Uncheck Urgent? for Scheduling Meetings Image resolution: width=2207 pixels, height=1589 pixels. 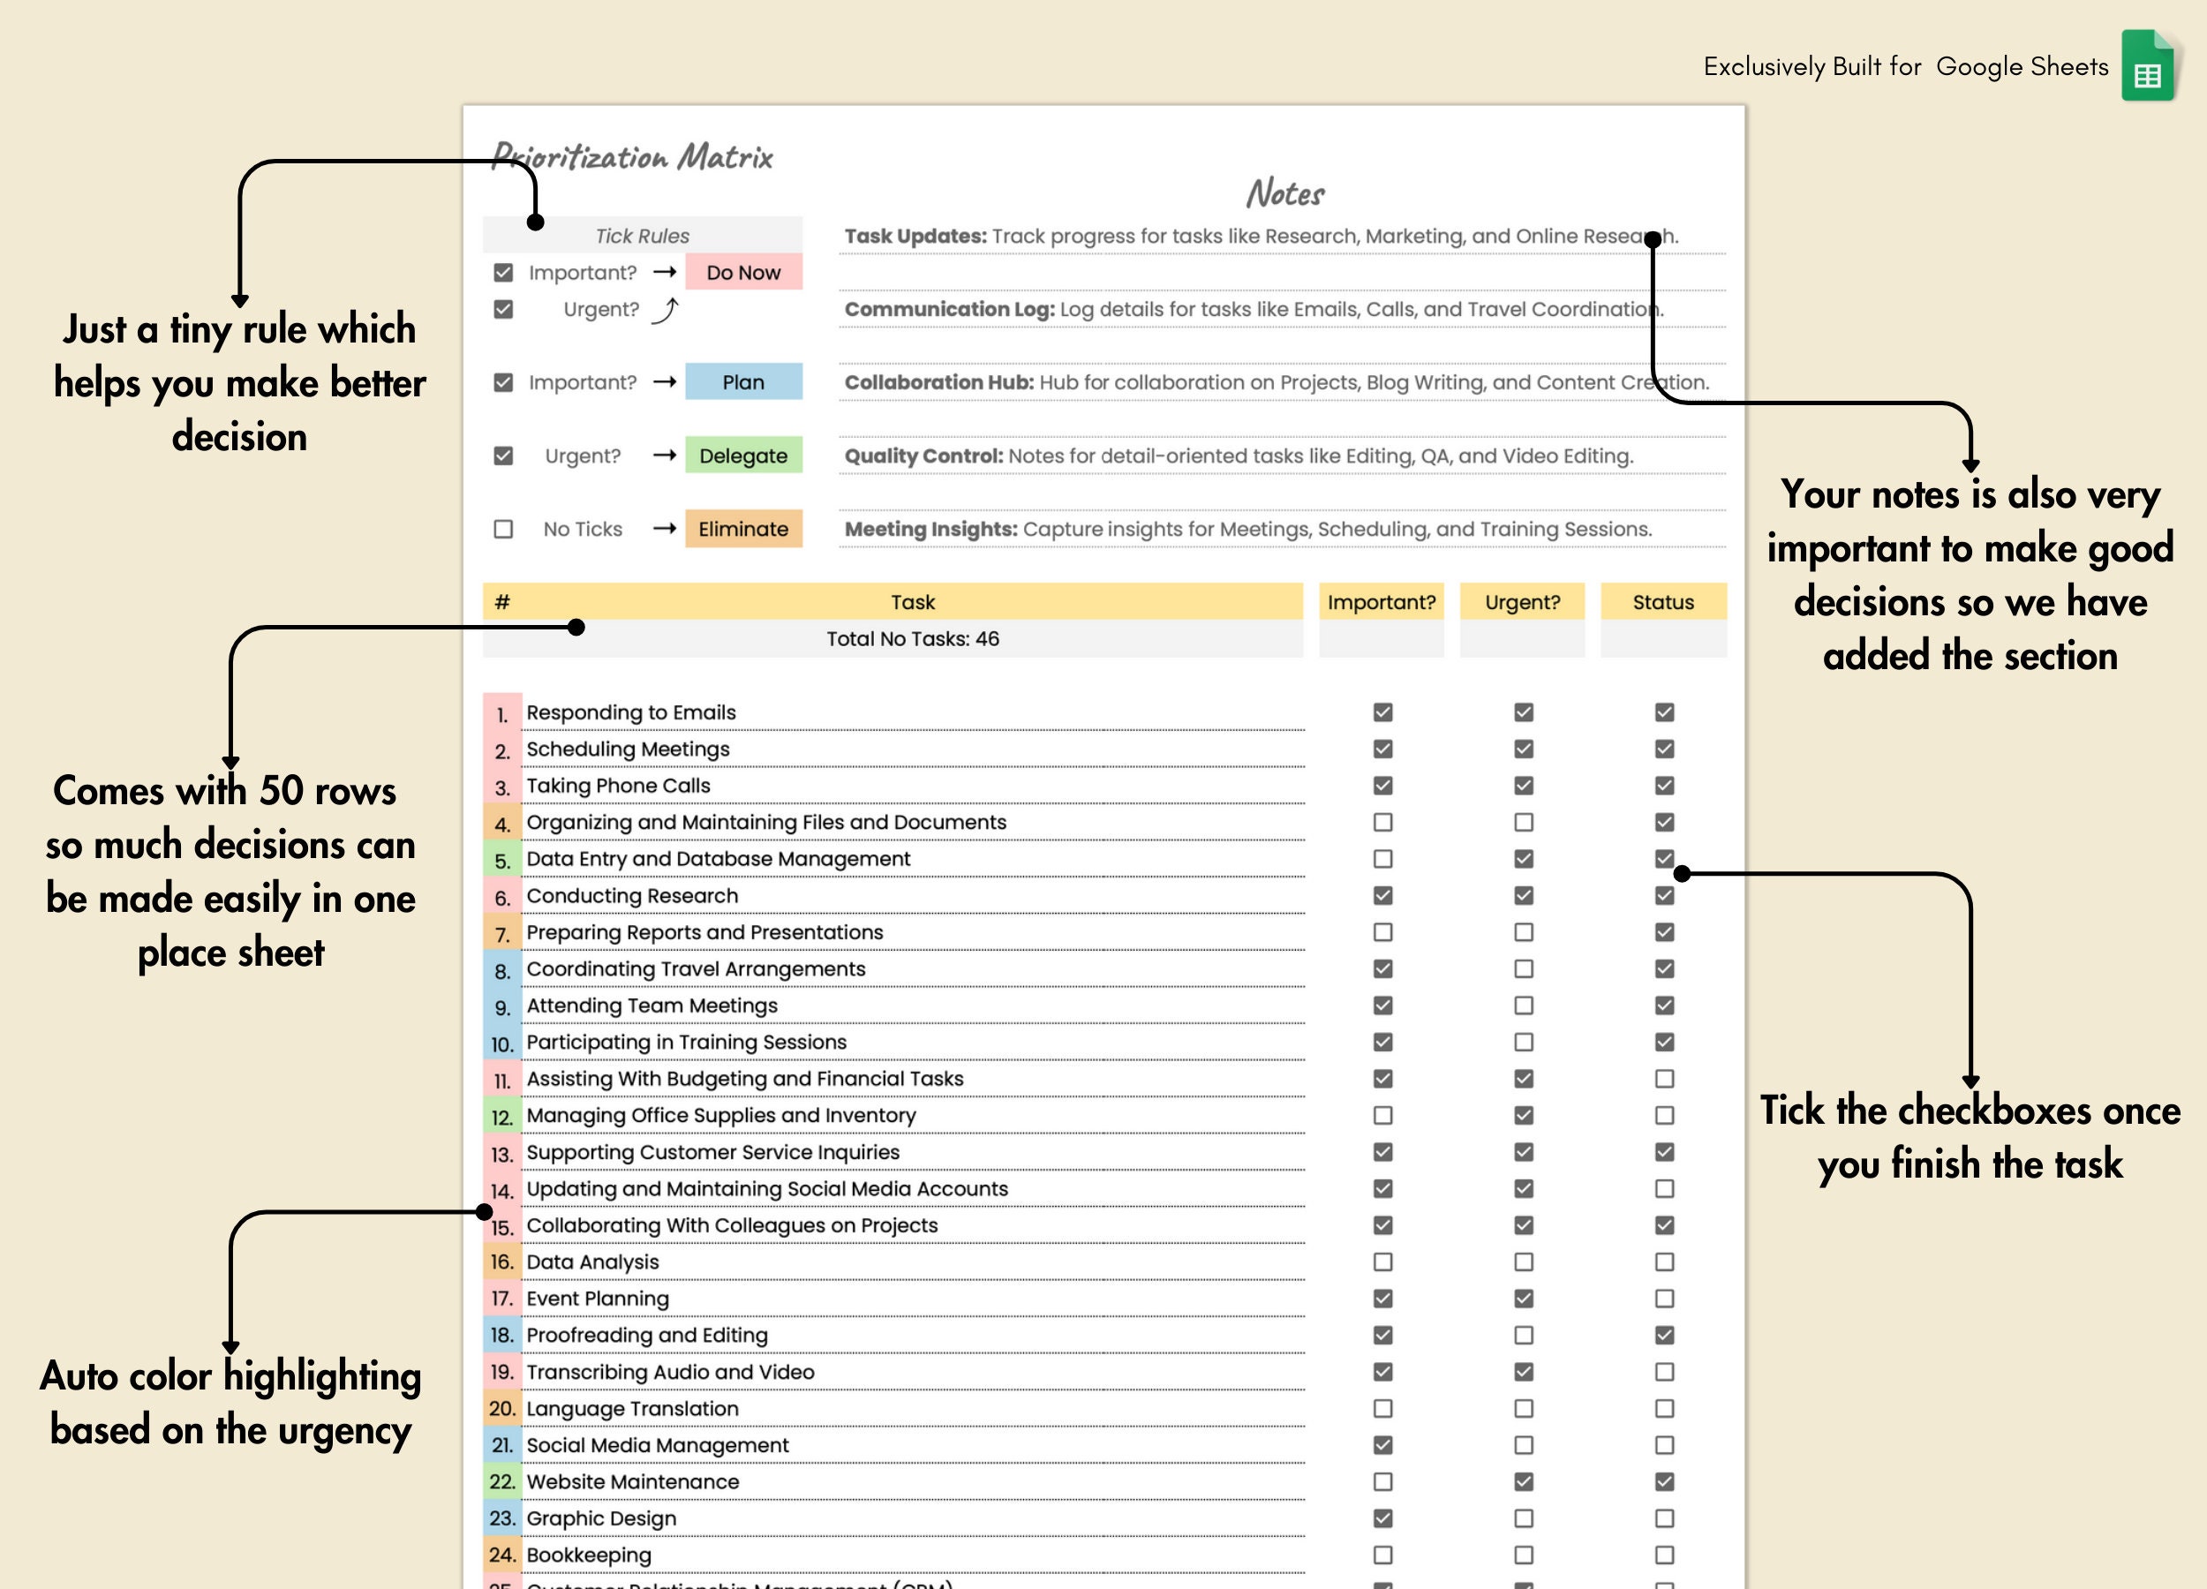[x=1524, y=749]
